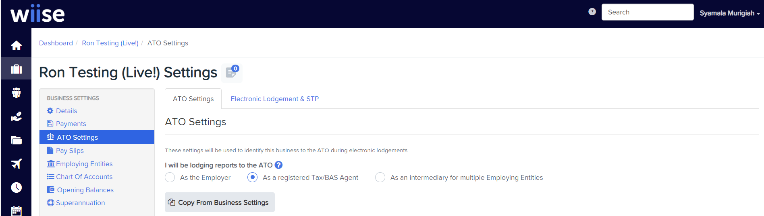This screenshot has height=216, width=764.
Task: Open Chart Of Accounts settings
Action: click(x=84, y=177)
